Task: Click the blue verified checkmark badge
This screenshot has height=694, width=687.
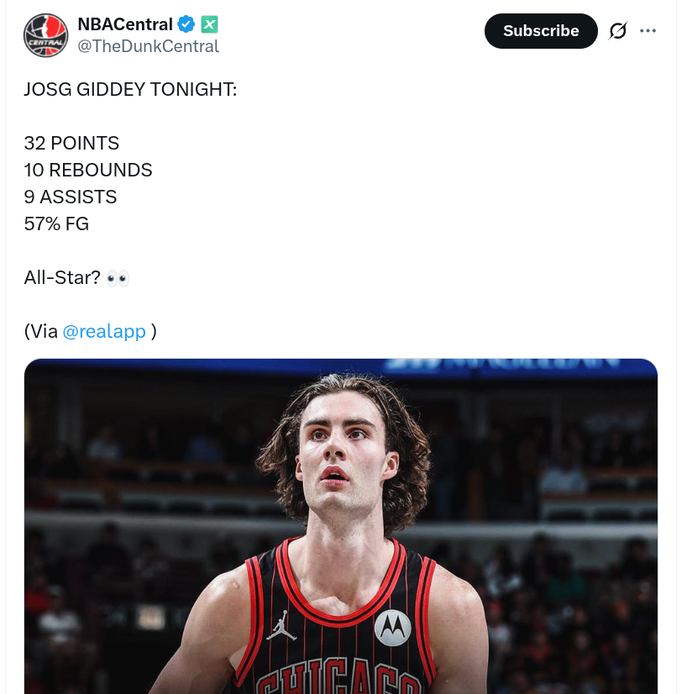Action: coord(186,24)
